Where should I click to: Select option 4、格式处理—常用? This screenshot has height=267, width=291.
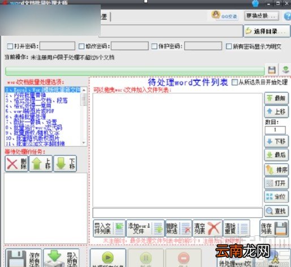28,105
